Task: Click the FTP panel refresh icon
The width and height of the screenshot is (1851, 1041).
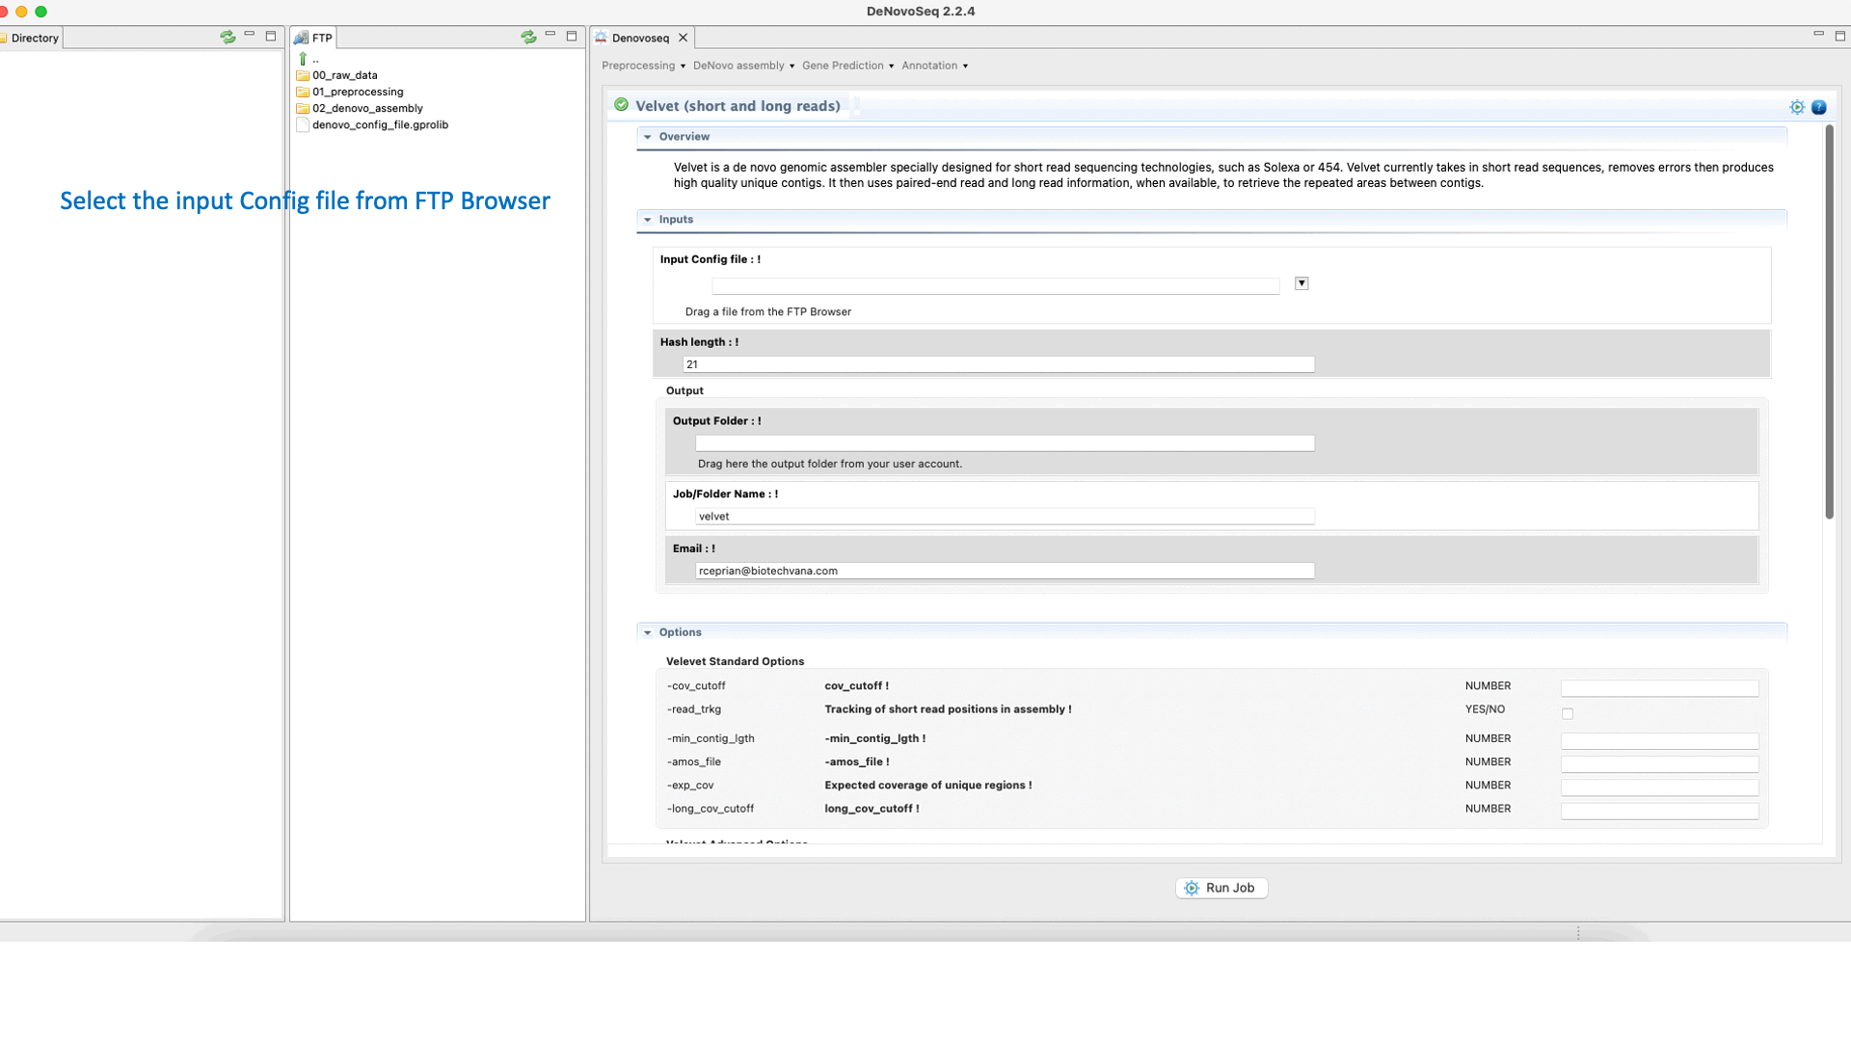Action: pos(528,37)
